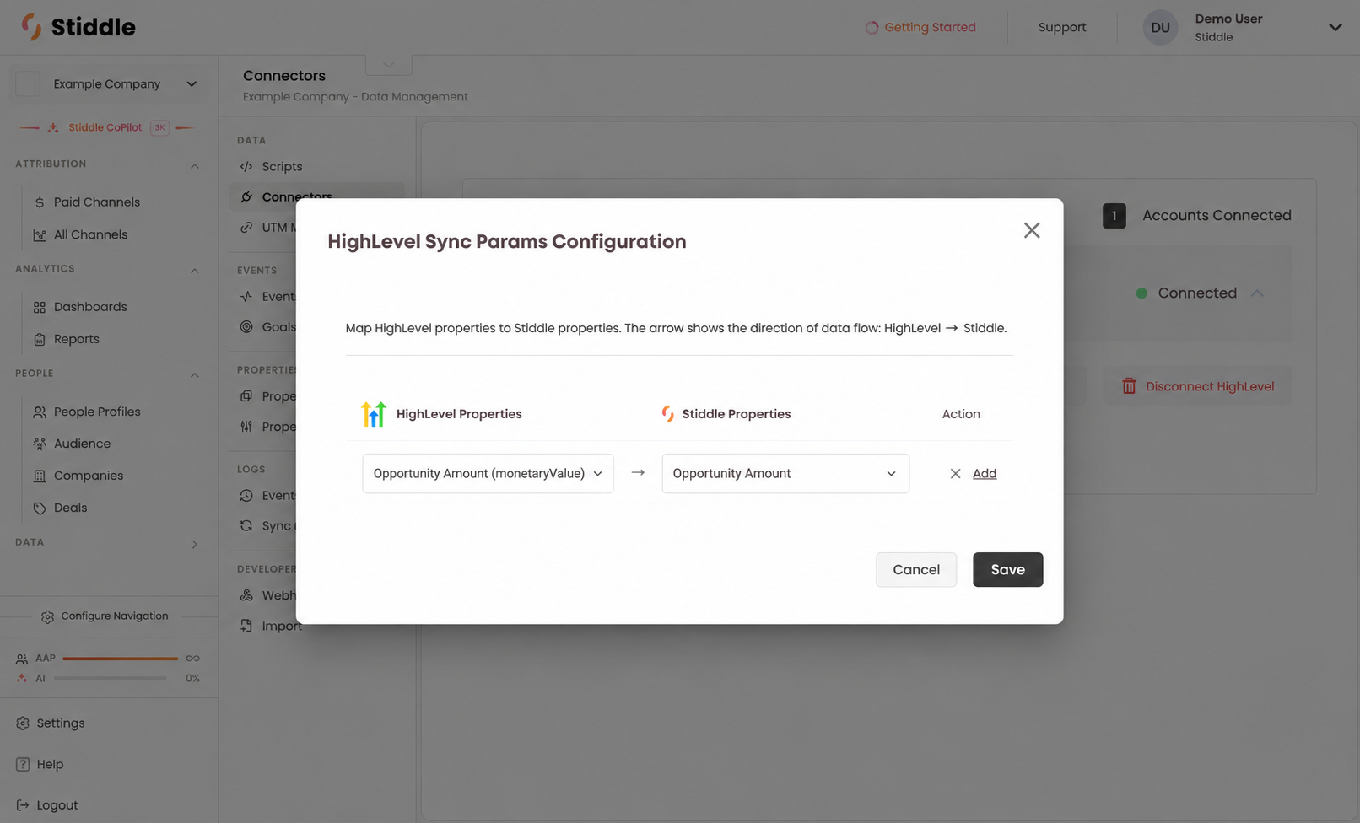1360x823 pixels.
Task: Open Stiddle CoPilot
Action: (105, 127)
